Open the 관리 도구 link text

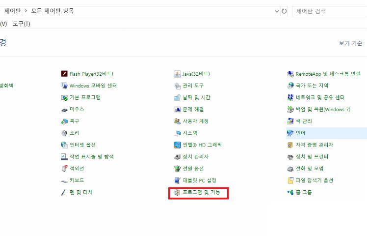[x=193, y=86]
